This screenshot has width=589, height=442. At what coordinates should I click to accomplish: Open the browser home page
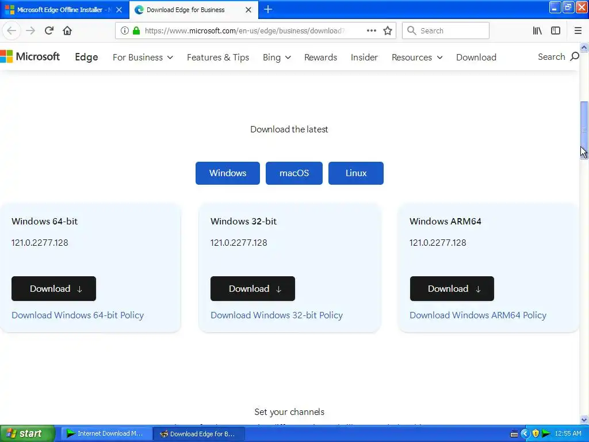tap(67, 31)
